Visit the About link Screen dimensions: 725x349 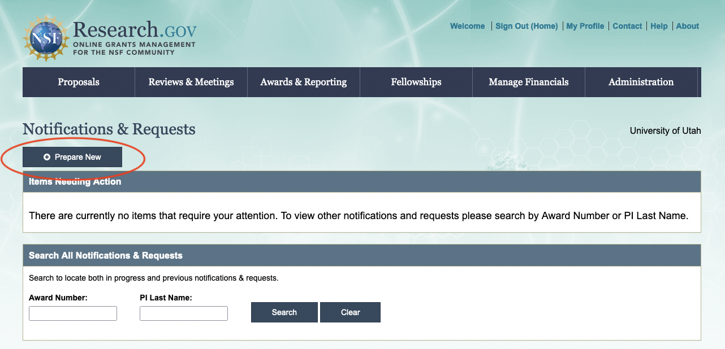tap(688, 26)
